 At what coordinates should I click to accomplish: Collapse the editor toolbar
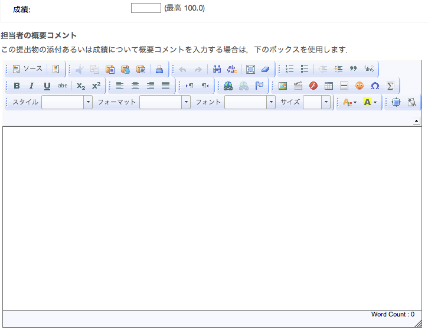416,121
